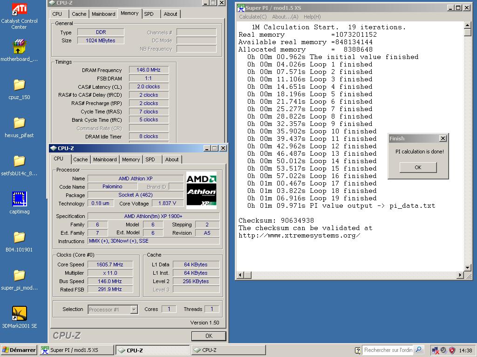
Task: Click the Rated FSB 291.9 MHz value
Action: (x=110, y=289)
